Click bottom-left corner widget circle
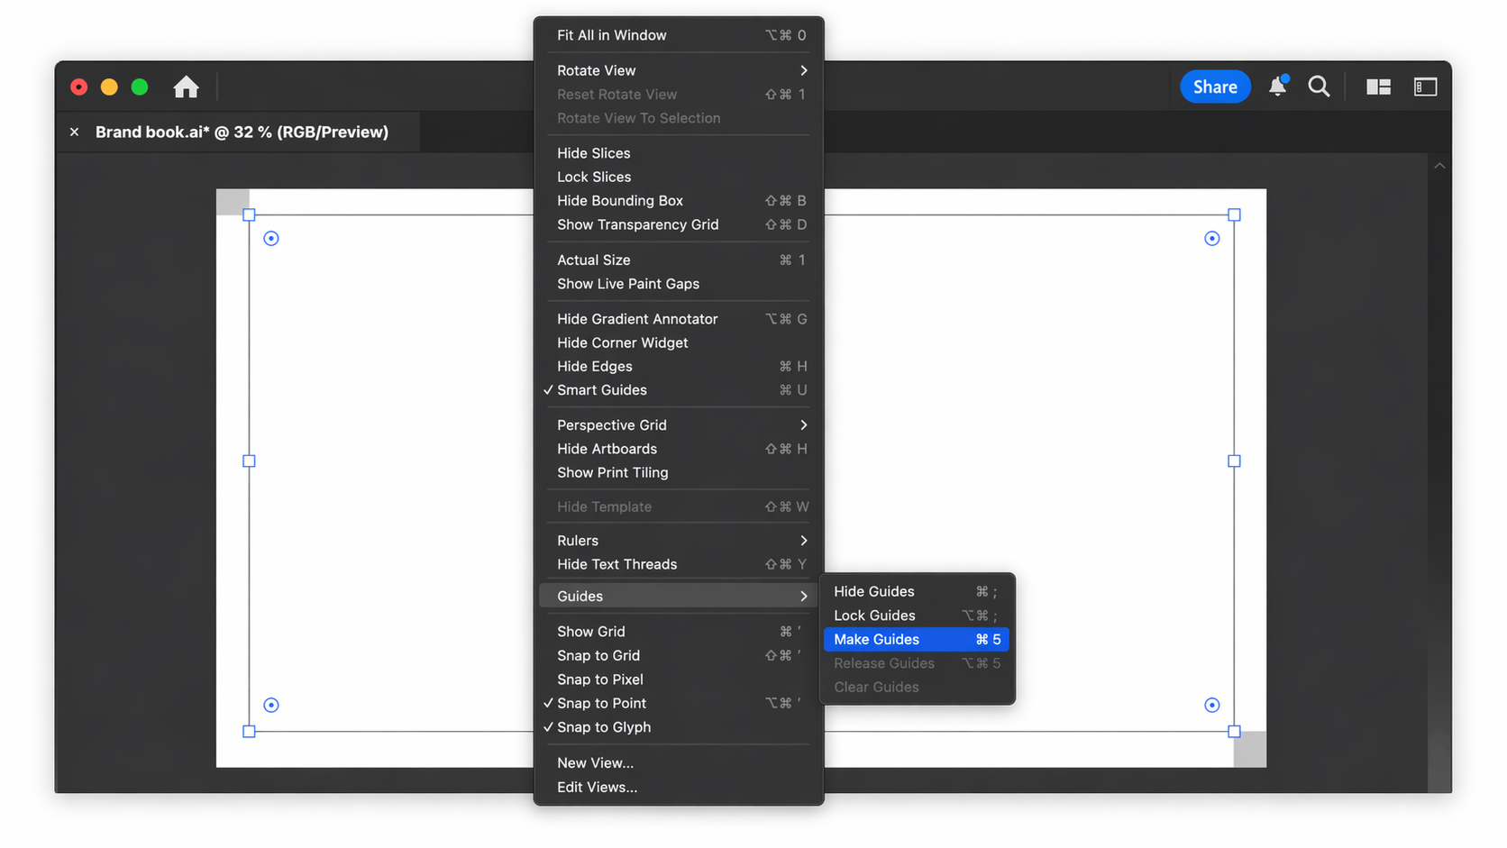The height and width of the screenshot is (848, 1507). [271, 705]
